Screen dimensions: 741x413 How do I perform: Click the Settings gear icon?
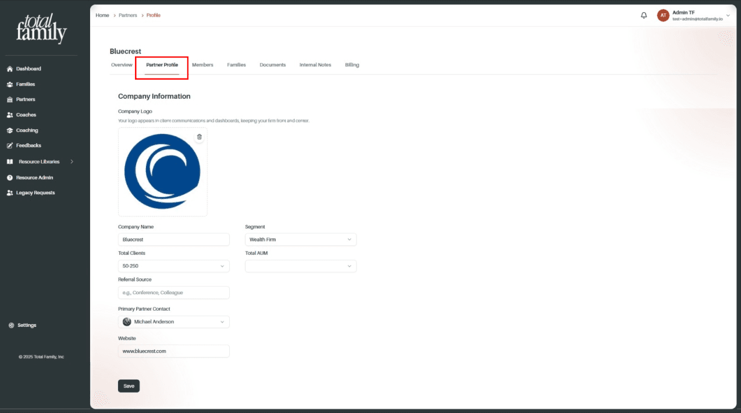(x=12, y=325)
